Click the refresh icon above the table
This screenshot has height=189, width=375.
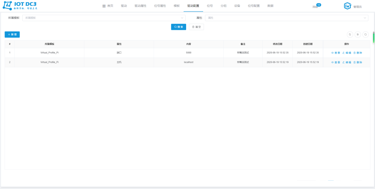(350, 34)
